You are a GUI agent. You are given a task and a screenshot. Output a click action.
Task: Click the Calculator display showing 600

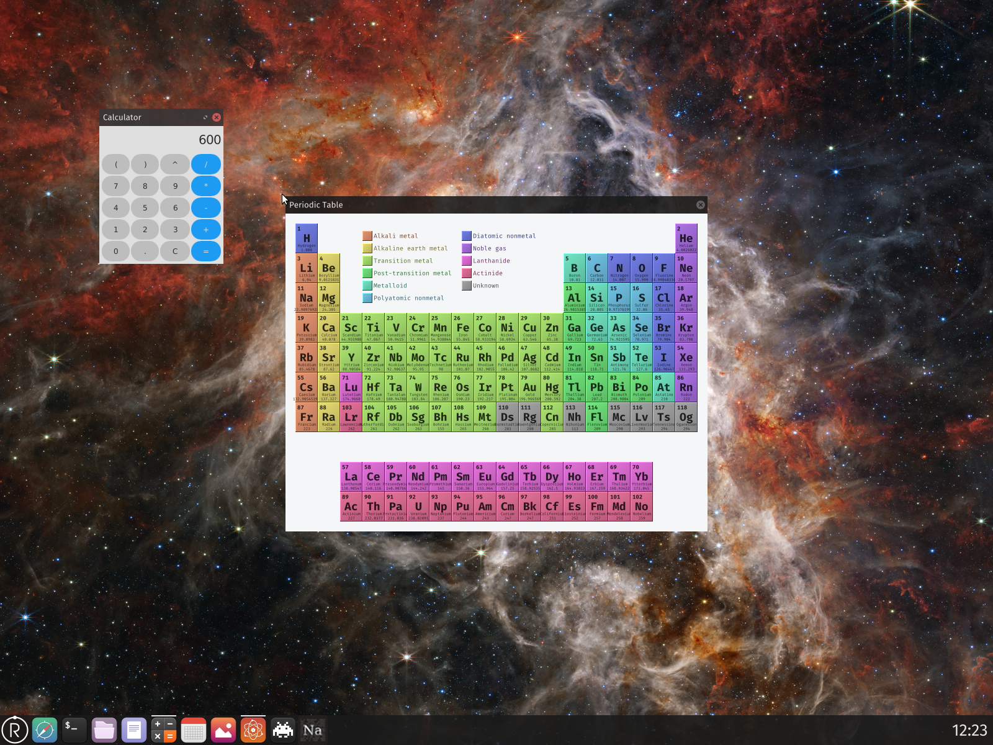click(161, 140)
